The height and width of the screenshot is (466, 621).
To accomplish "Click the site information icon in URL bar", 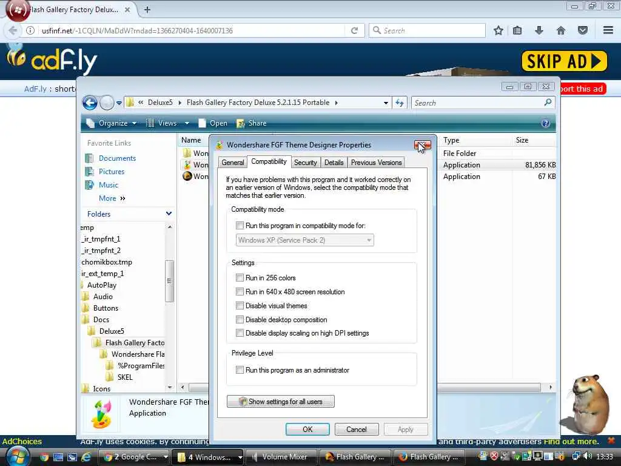I will click(x=30, y=30).
